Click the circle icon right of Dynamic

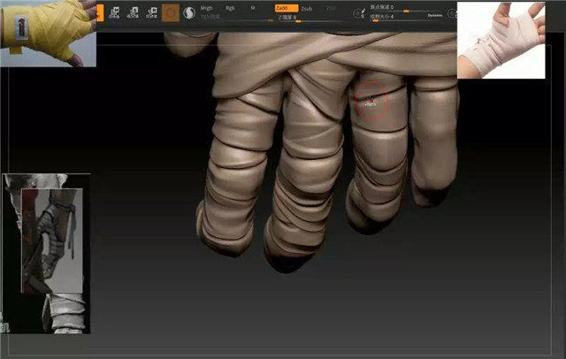tap(452, 14)
